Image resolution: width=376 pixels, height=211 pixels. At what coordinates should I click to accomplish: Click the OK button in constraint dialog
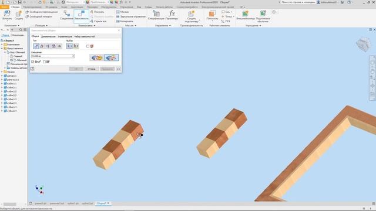[76, 69]
